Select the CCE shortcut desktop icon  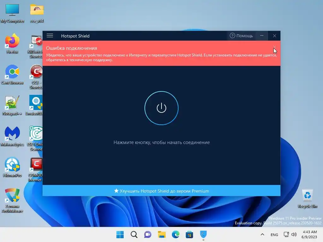click(36, 77)
